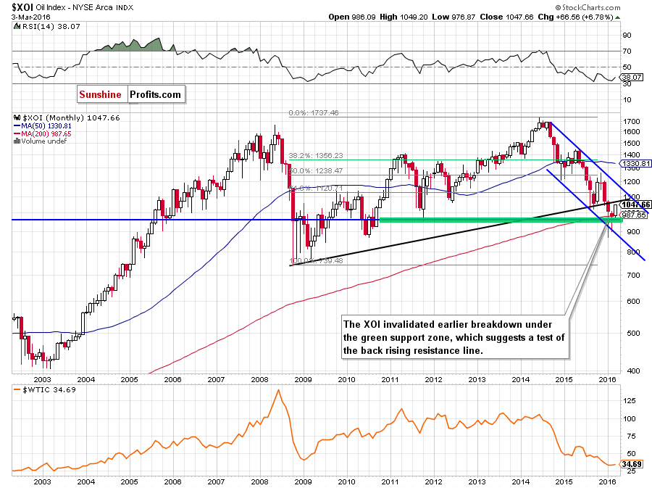The image size is (652, 488).
Task: Click the 34.69 WTIC value tag
Action: (631, 464)
